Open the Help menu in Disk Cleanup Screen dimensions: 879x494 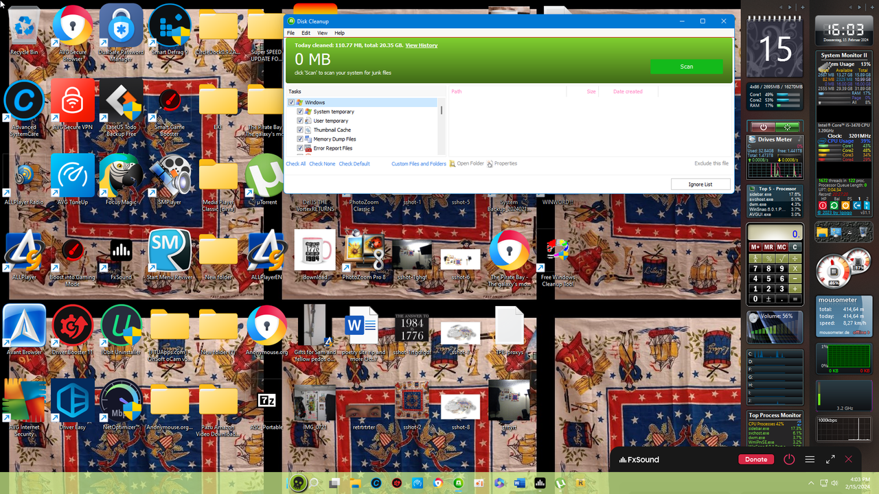339,33
